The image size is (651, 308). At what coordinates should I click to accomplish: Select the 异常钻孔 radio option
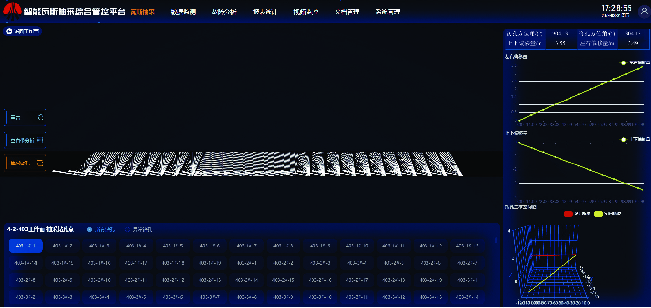tap(127, 229)
